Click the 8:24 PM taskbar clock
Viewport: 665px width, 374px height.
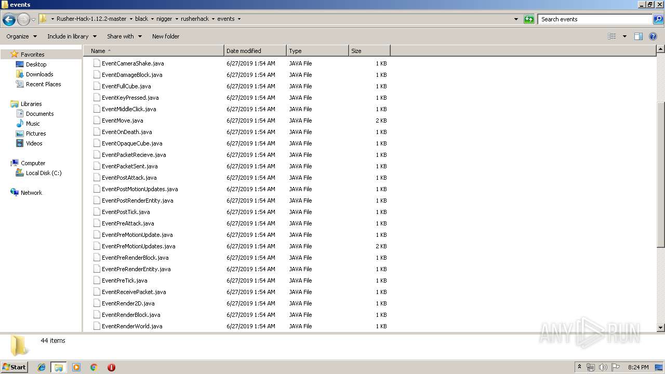[x=638, y=367]
